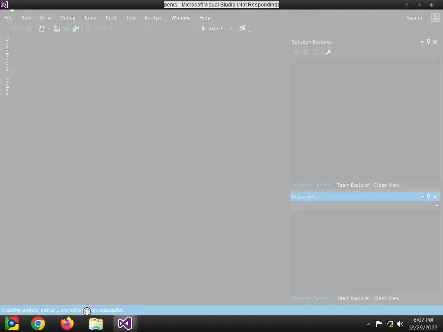Click the Save All toolbar icon

pos(75,29)
